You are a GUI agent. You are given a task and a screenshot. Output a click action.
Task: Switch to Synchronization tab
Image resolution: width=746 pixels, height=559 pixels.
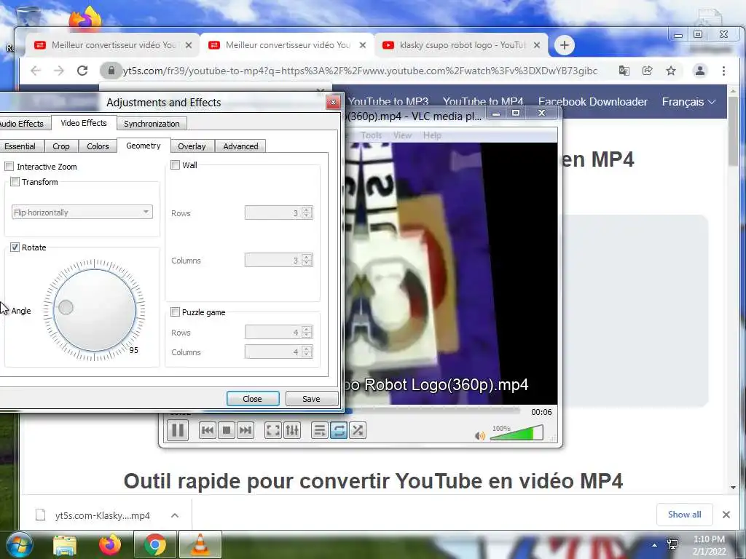coord(152,124)
